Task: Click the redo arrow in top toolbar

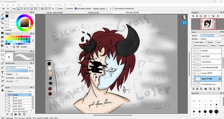Action: click(x=8, y=8)
